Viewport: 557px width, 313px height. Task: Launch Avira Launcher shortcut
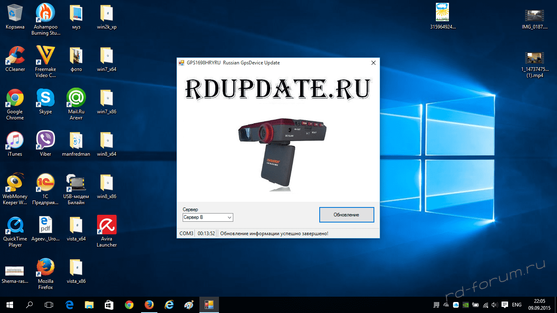click(x=106, y=225)
